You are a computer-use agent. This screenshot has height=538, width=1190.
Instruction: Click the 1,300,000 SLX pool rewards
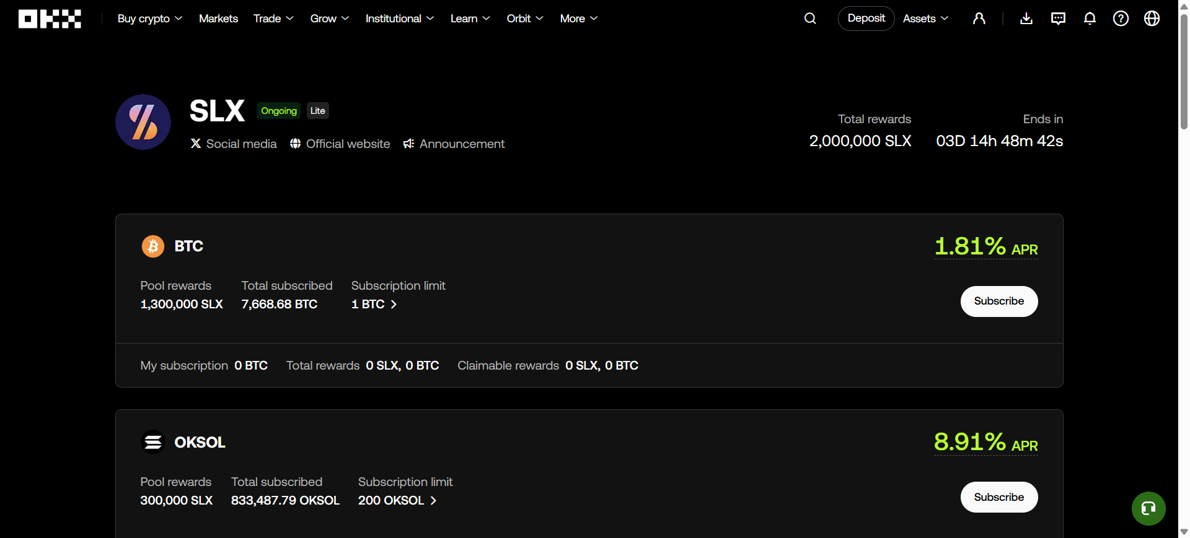click(182, 304)
